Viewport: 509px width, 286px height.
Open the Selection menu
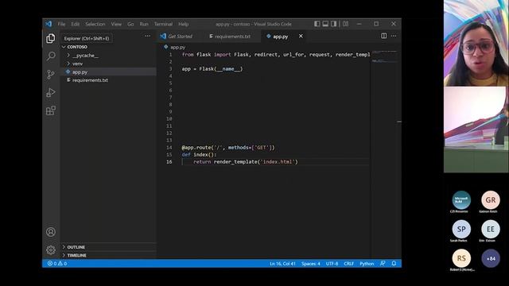click(95, 24)
